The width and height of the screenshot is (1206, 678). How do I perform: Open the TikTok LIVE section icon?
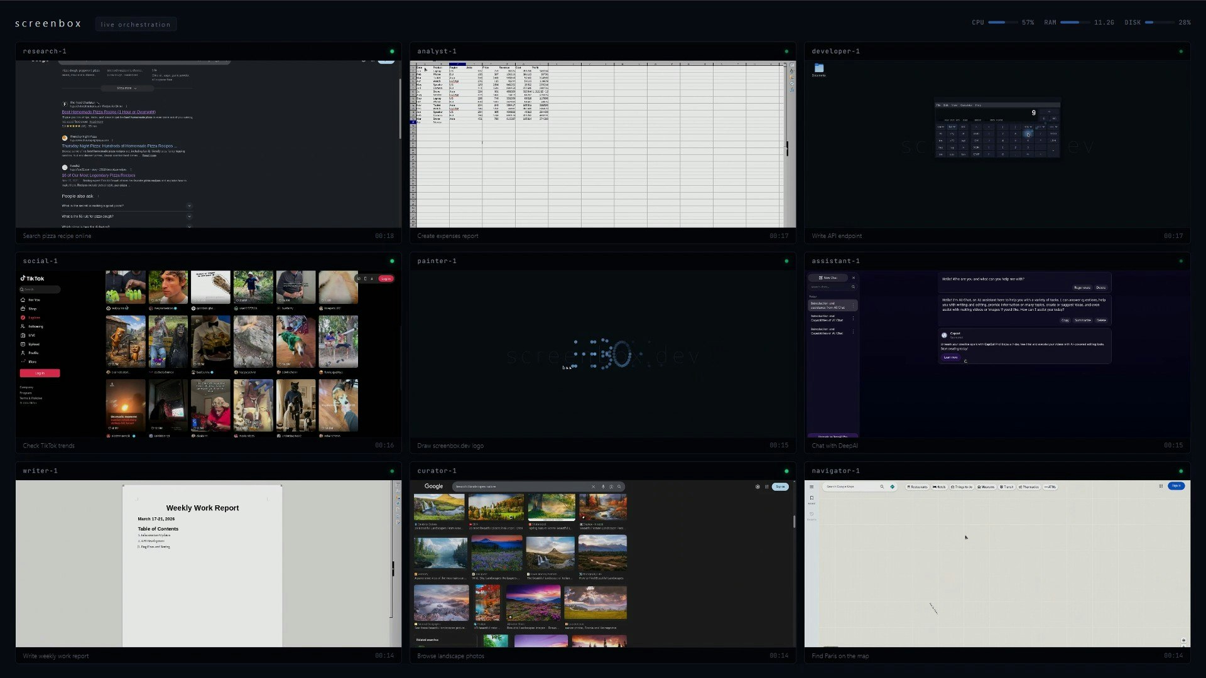pyautogui.click(x=23, y=335)
